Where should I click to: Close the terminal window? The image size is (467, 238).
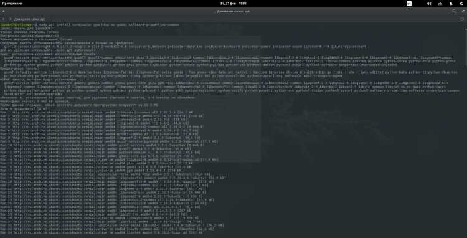point(3,11)
